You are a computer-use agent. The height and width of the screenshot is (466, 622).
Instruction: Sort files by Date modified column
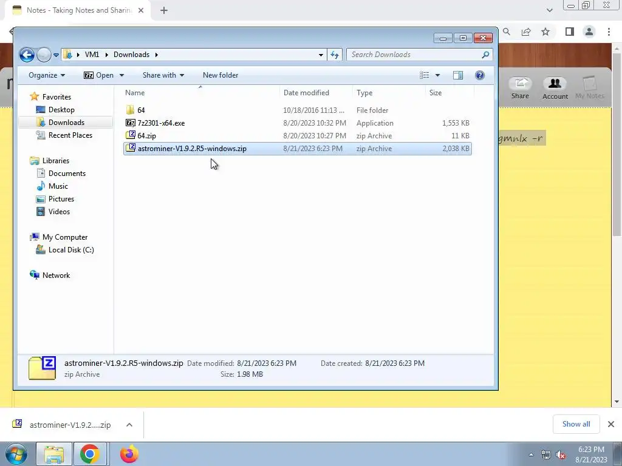click(x=316, y=93)
